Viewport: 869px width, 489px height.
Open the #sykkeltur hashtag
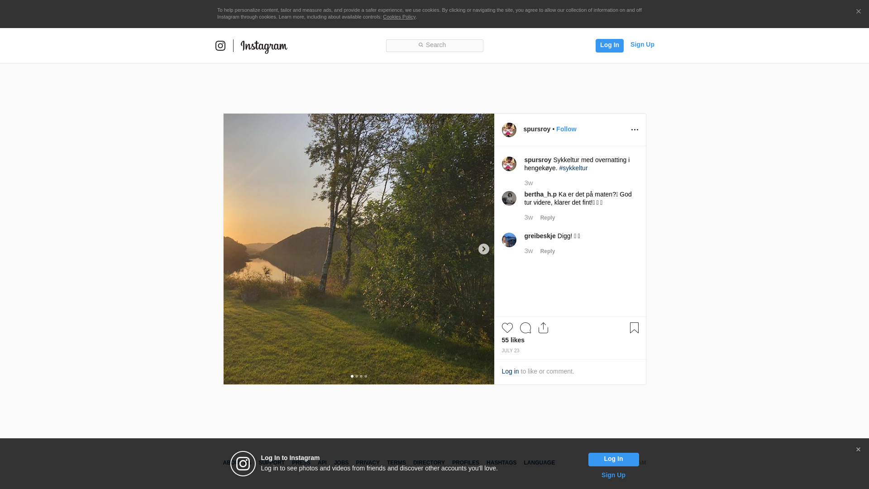pos(573,168)
